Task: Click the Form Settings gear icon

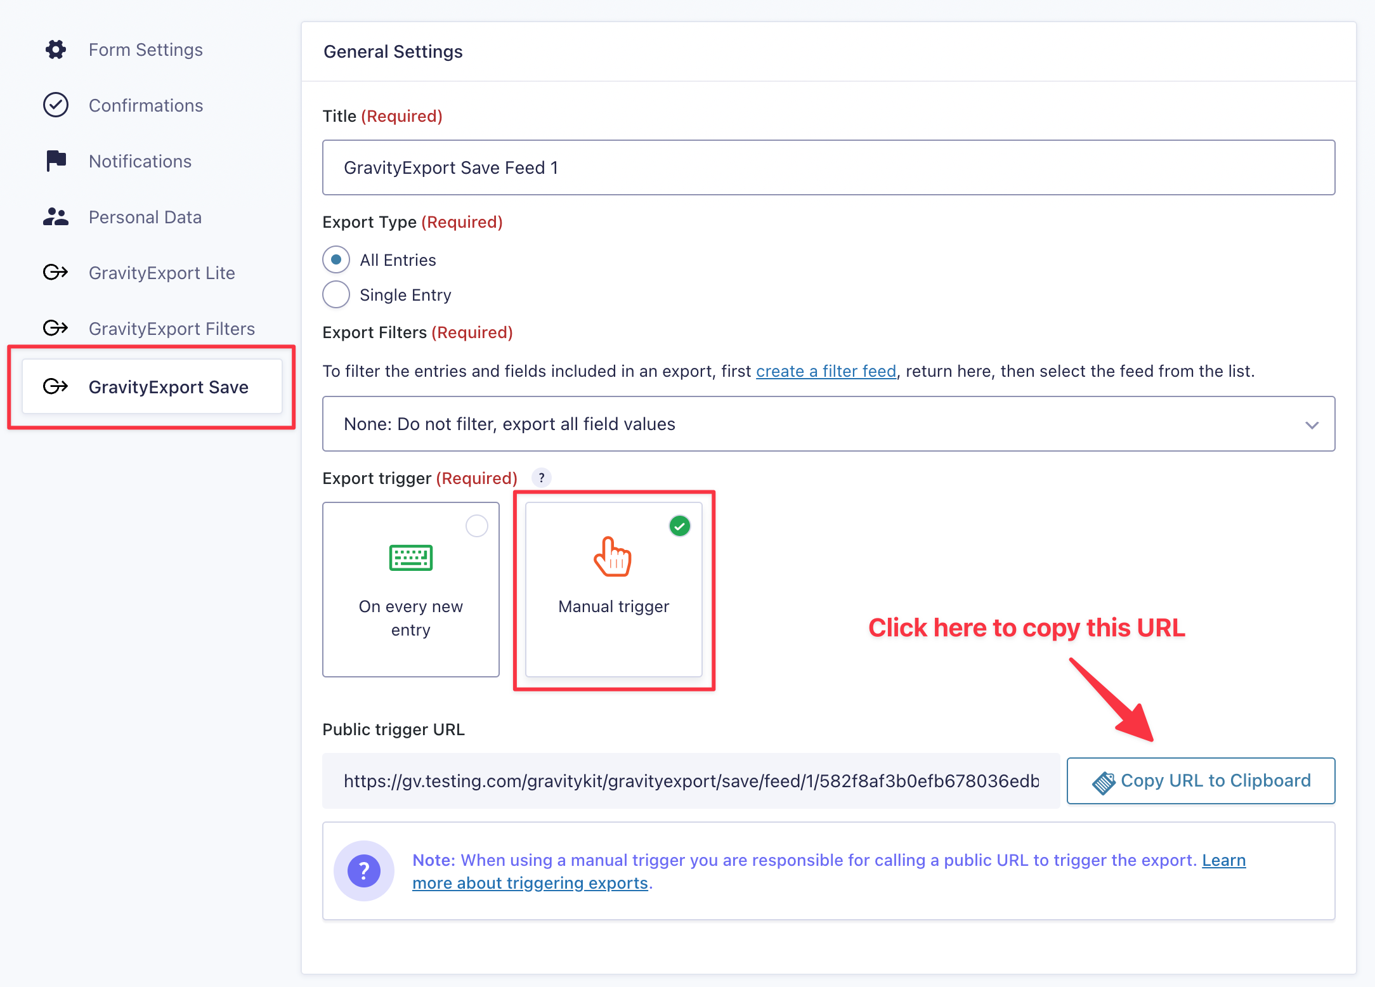Action: coord(56,49)
